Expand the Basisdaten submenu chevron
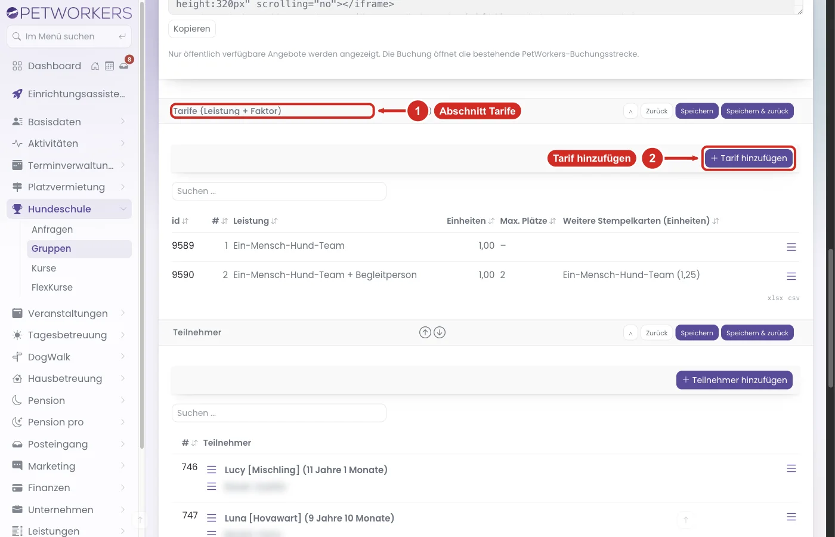Image resolution: width=835 pixels, height=537 pixels. coord(123,122)
